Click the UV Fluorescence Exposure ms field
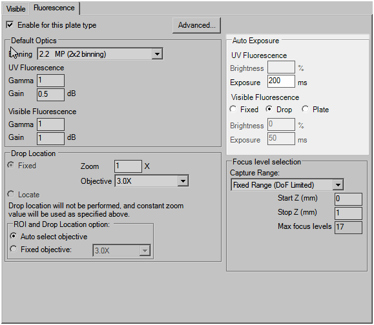This screenshot has height=325, width=374. (x=281, y=81)
